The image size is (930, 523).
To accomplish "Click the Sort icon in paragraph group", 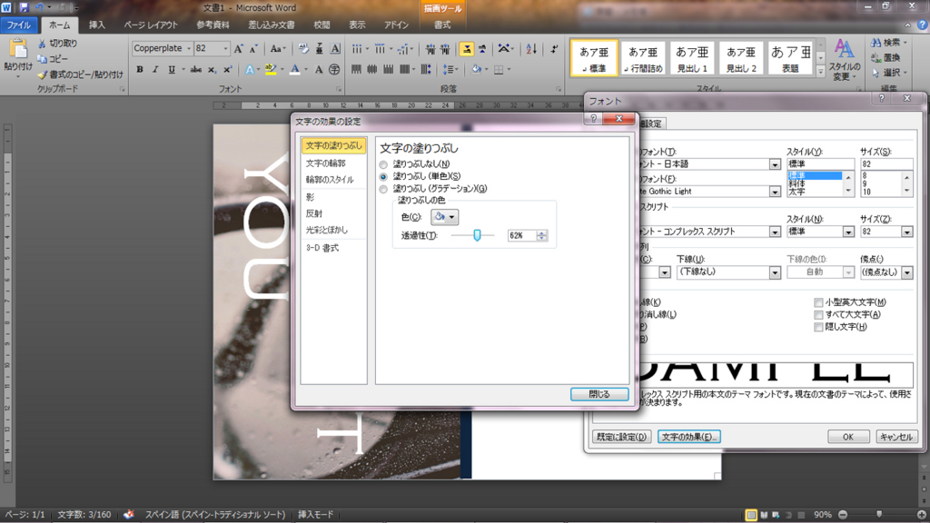I will click(531, 49).
